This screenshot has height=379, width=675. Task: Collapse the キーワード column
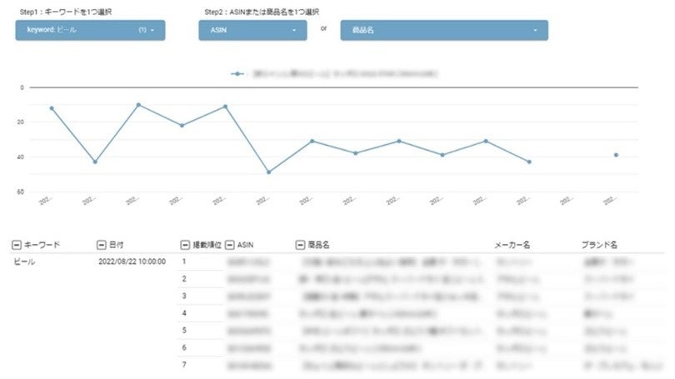[x=17, y=245]
